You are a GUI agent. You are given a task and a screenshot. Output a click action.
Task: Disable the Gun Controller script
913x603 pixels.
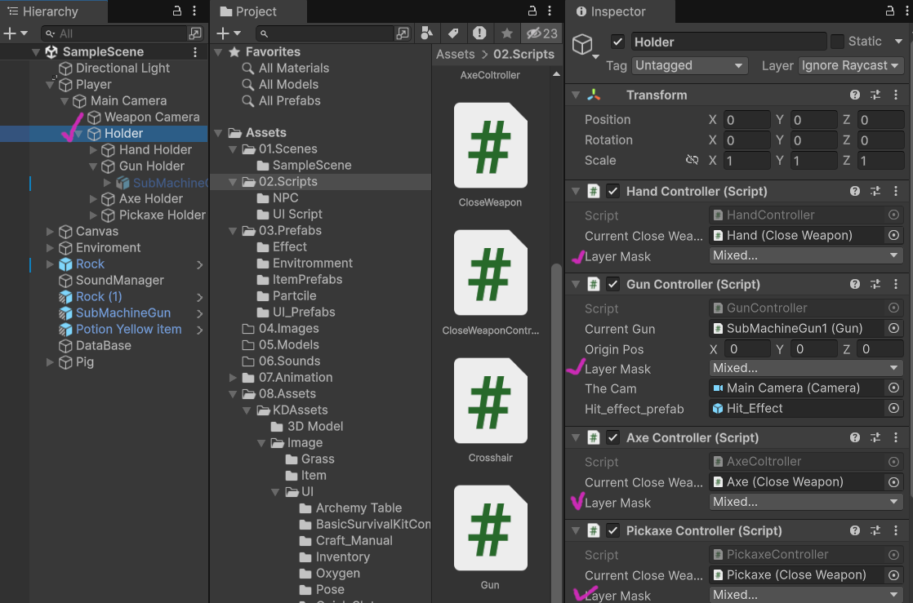coord(612,284)
